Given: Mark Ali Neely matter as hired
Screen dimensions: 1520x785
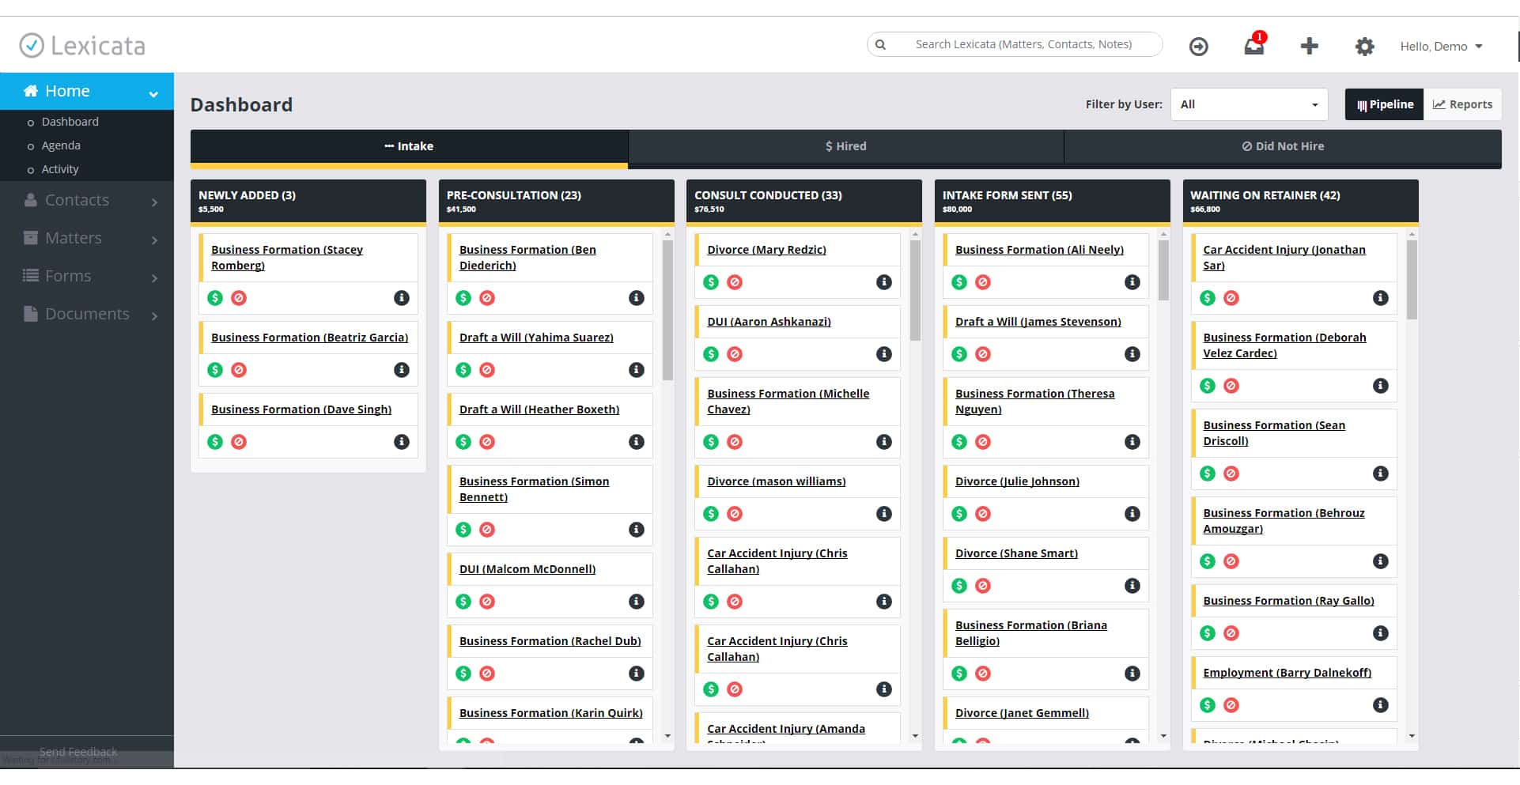Looking at the screenshot, I should coord(959,282).
